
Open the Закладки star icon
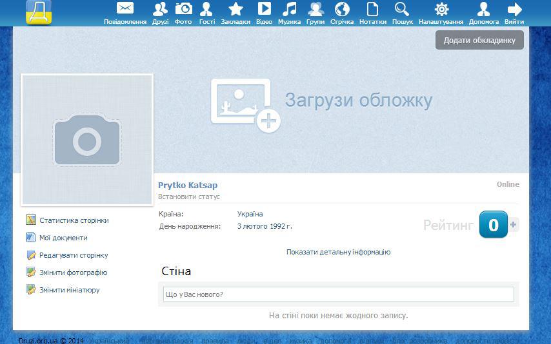click(235, 9)
